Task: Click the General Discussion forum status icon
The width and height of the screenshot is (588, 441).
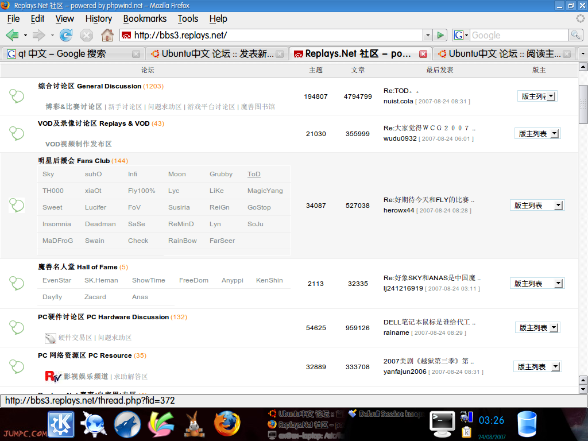Action: coord(17,96)
